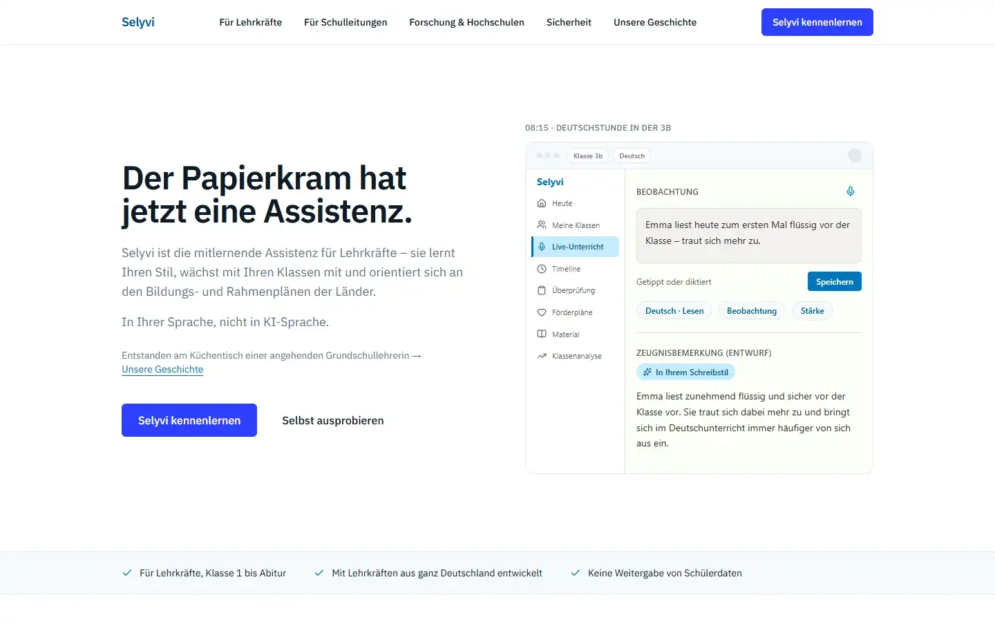Select the Klasse 3b tab
Screen dimensions: 995x622
click(x=588, y=155)
